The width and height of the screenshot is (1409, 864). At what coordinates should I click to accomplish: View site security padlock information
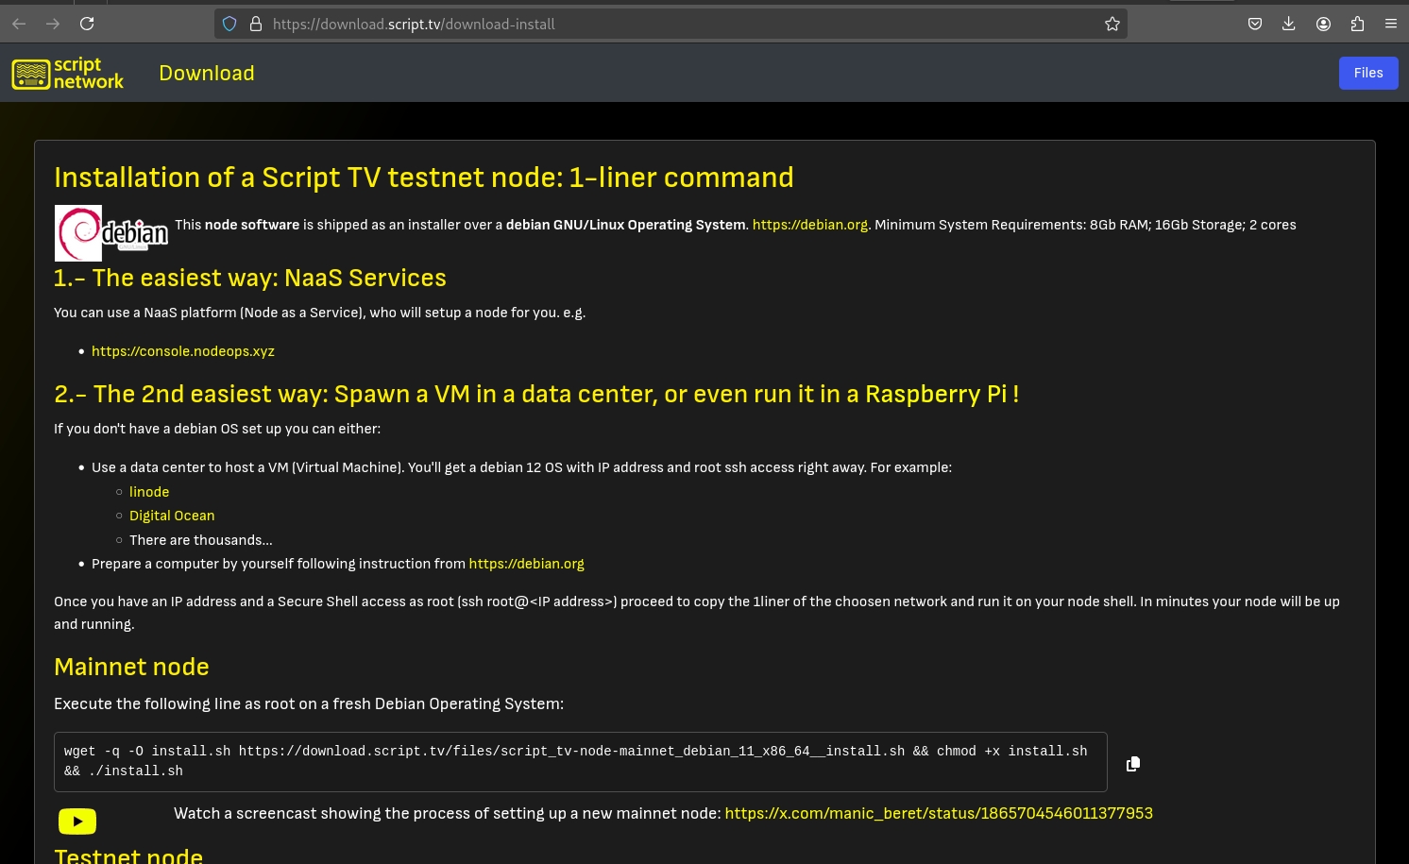click(255, 25)
